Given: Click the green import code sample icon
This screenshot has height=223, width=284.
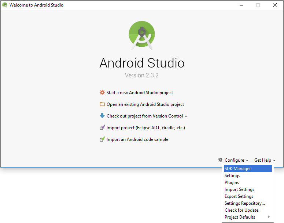Looking at the screenshot, I should point(102,139).
